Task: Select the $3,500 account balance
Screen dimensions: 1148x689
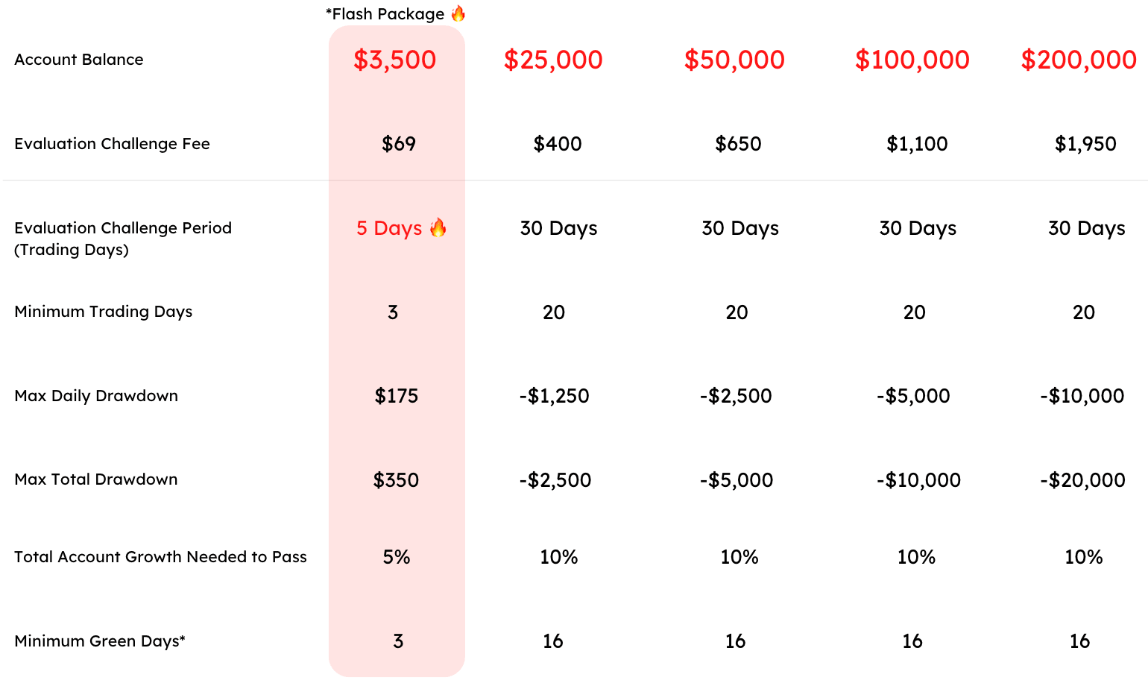Action: [x=394, y=60]
